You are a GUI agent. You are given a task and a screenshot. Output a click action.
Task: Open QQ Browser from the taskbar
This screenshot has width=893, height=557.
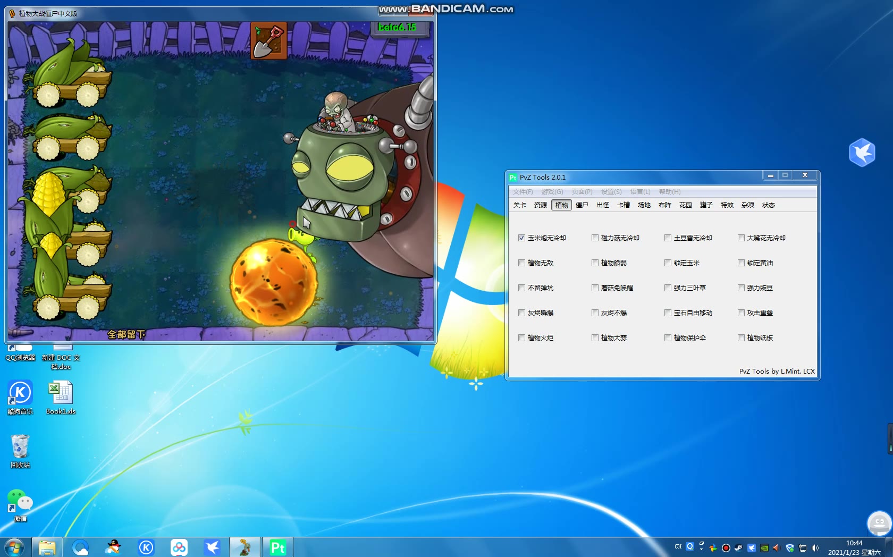click(80, 547)
